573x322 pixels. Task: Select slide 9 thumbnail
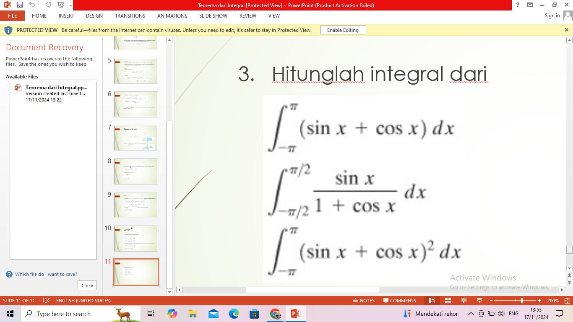[136, 205]
